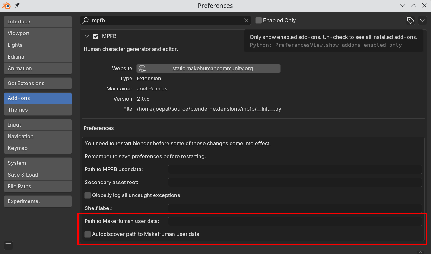Close the Preferences window
The height and width of the screenshot is (254, 431).
tap(424, 6)
